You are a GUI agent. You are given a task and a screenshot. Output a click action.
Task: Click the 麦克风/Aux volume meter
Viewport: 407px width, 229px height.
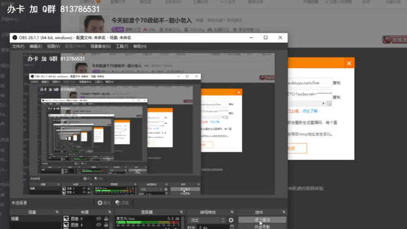148,222
